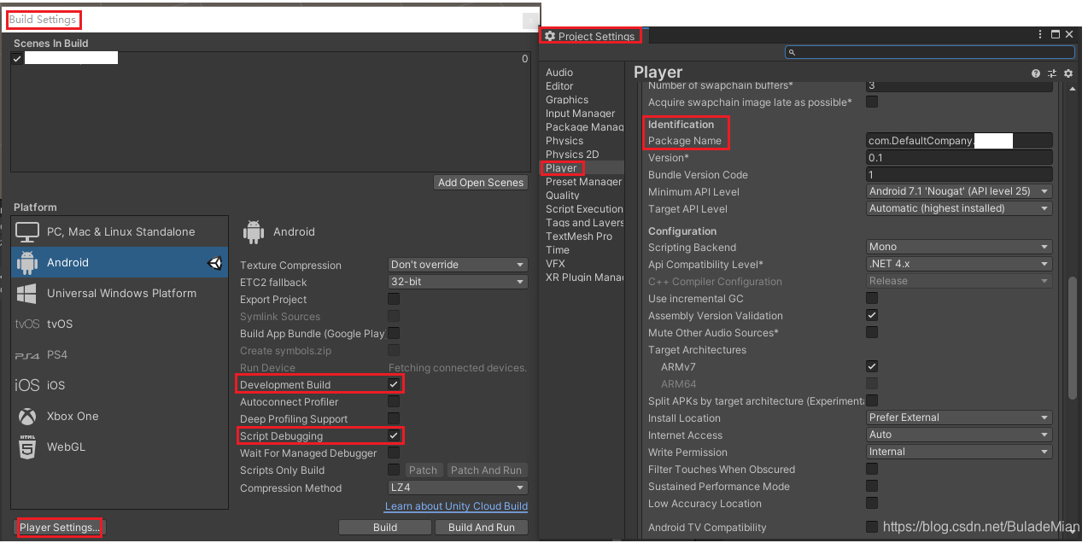Open Texture Compression dropdown
The image size is (1088, 543).
tap(458, 265)
